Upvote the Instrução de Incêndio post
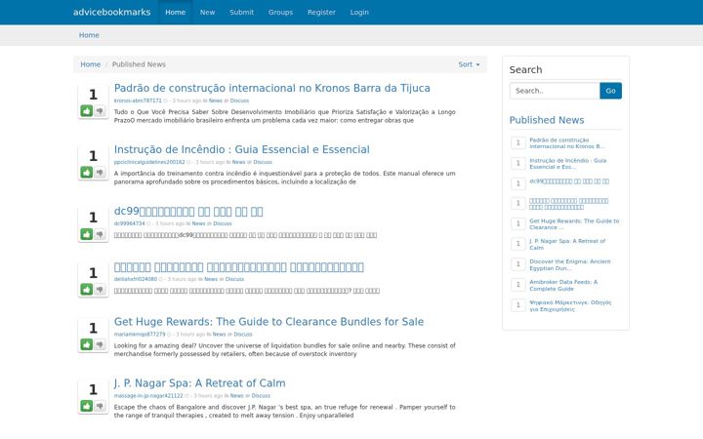 pyautogui.click(x=87, y=172)
